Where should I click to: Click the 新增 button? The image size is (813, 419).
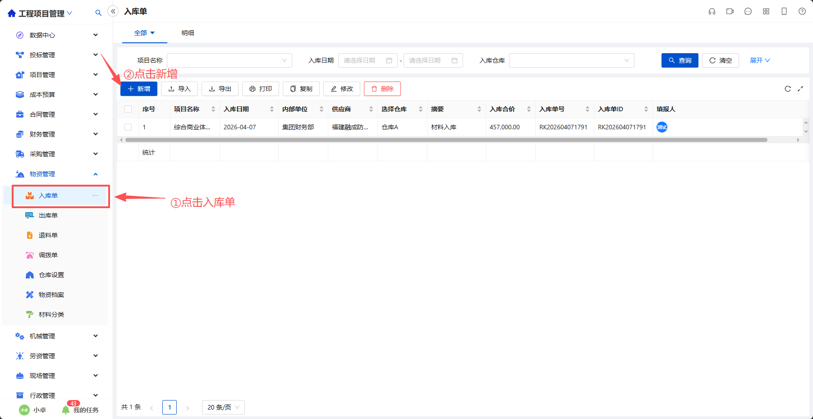tap(139, 89)
